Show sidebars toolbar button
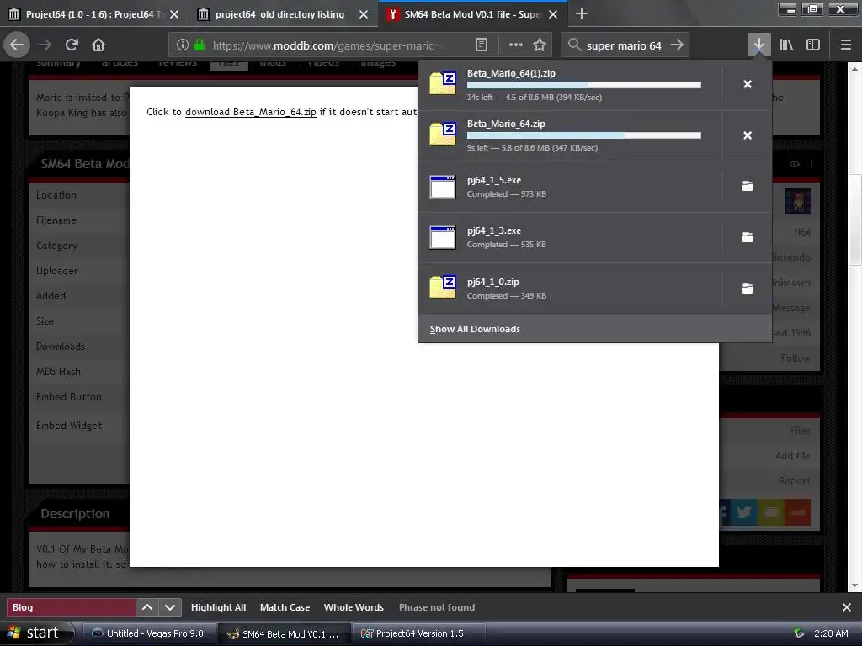862x646 pixels. pos(813,45)
